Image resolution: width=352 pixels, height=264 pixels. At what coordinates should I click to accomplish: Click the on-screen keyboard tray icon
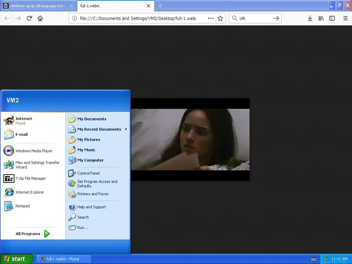(313, 259)
